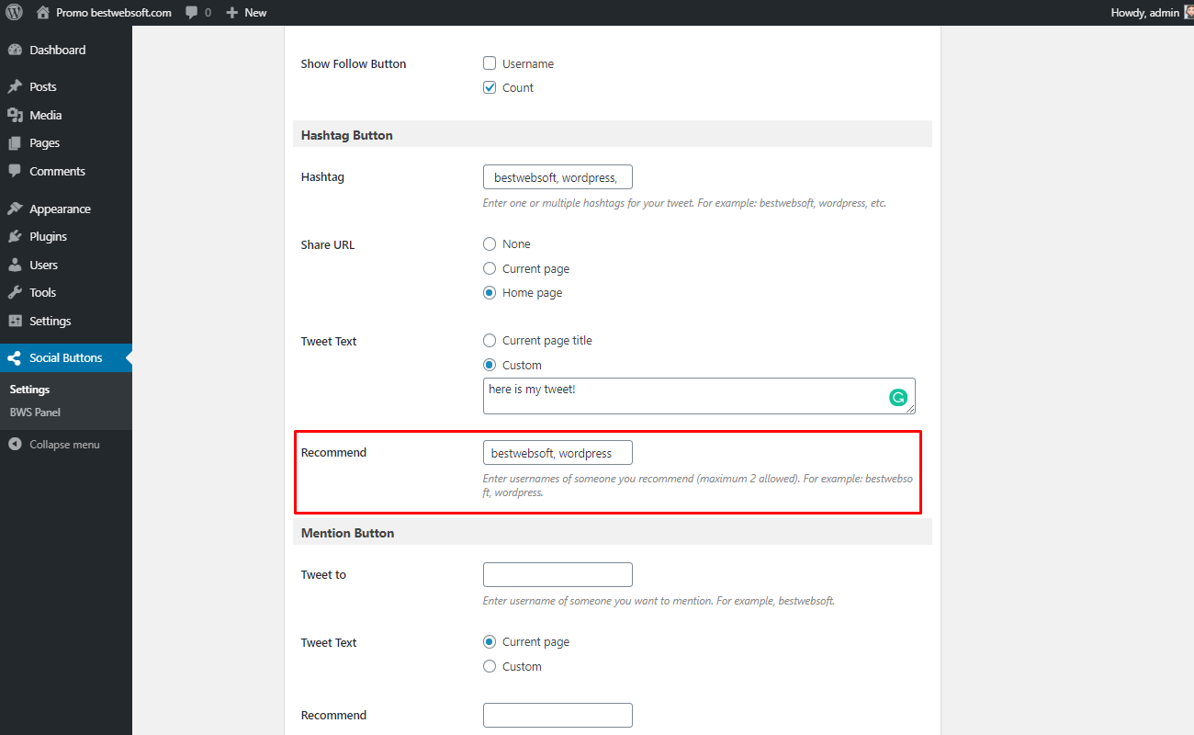The height and width of the screenshot is (735, 1194).
Task: Click the custom tweet text area
Action: coord(699,396)
